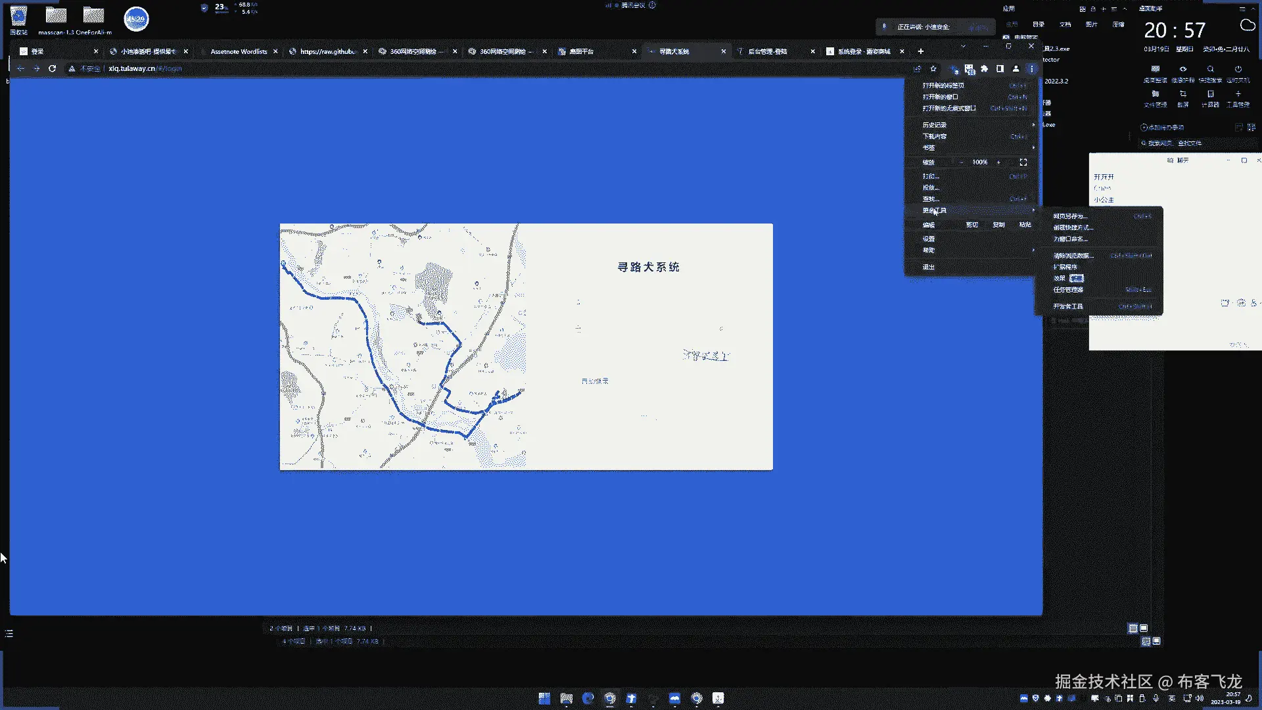Open the extensions puzzle icon
This screenshot has width=1262, height=710.
(x=984, y=68)
